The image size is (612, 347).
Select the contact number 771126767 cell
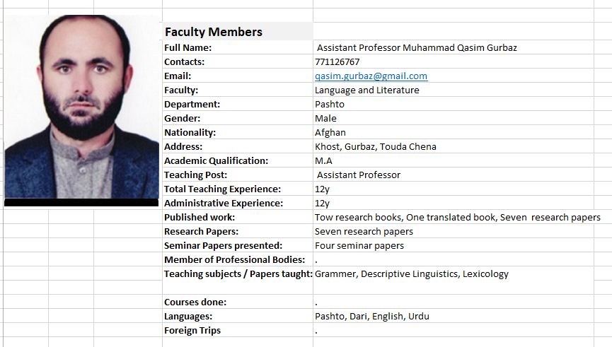pos(454,61)
